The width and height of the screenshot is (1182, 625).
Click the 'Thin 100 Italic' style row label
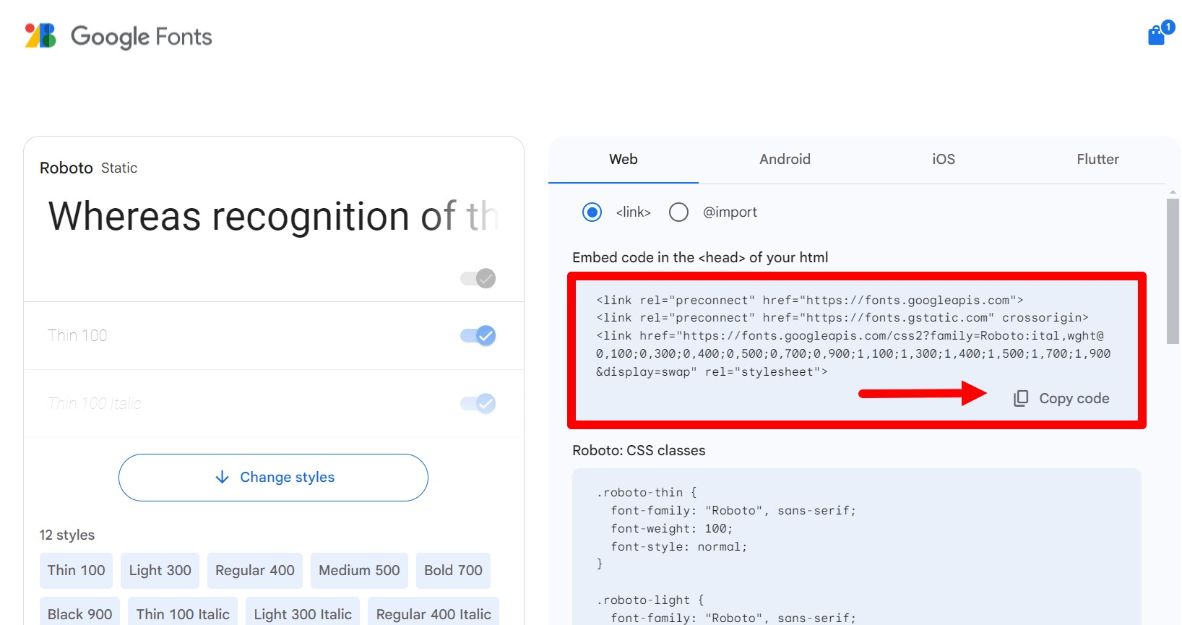pos(95,403)
